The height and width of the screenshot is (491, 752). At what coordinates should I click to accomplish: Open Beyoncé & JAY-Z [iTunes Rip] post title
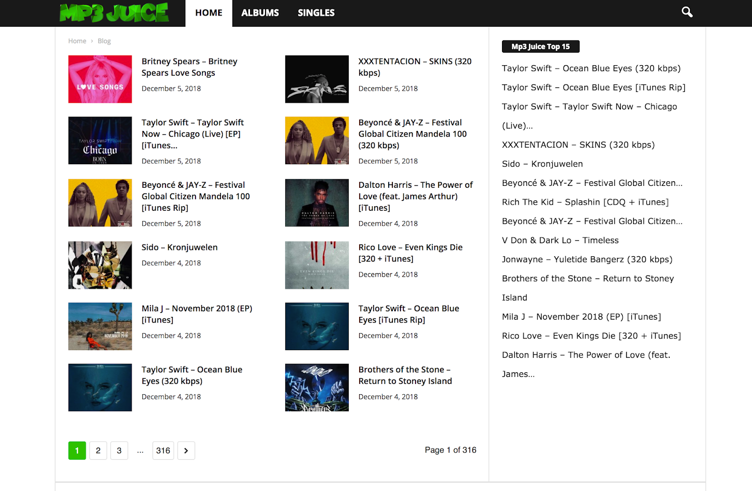pos(196,196)
